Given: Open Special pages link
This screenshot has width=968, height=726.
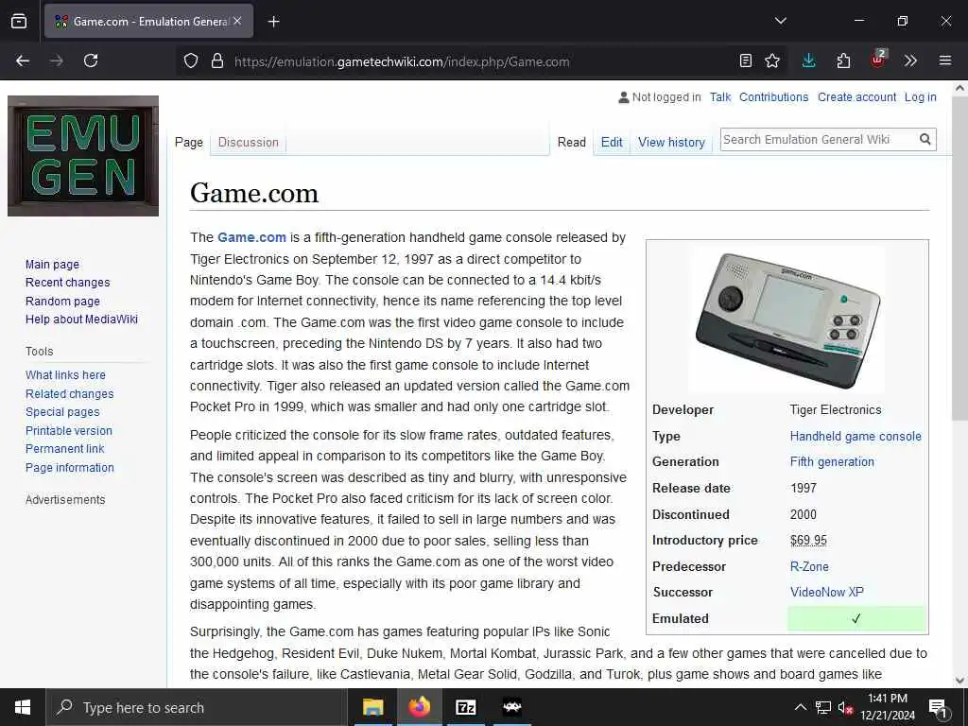Looking at the screenshot, I should point(62,412).
